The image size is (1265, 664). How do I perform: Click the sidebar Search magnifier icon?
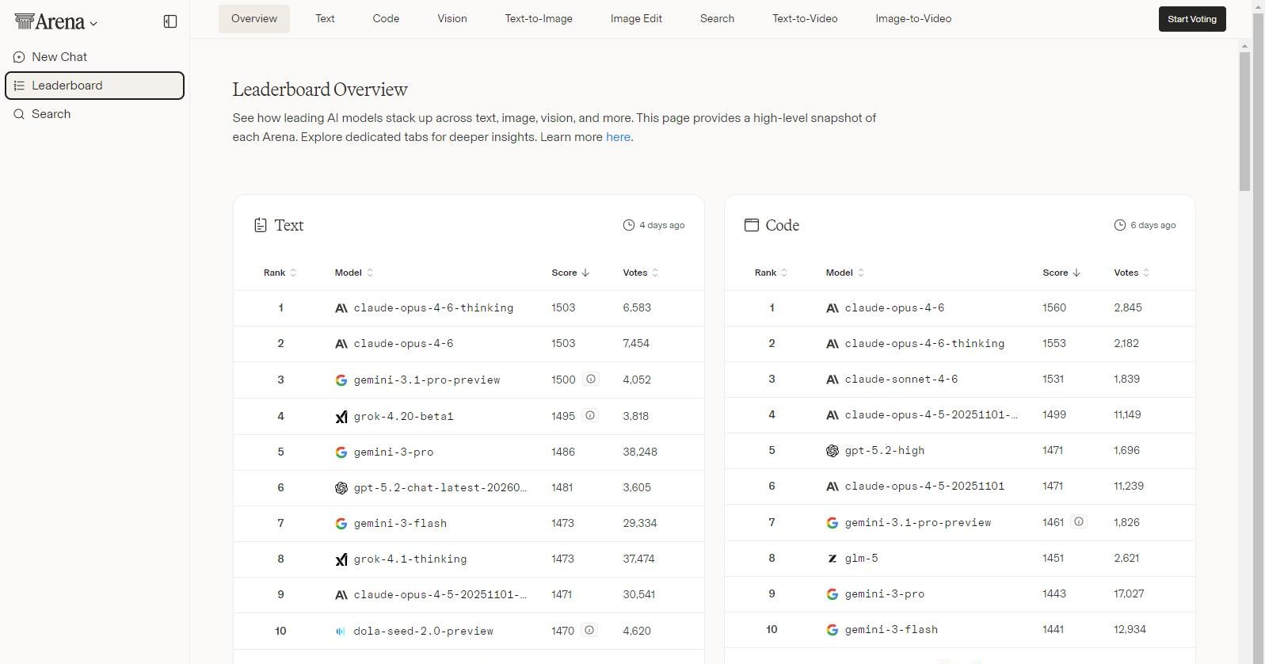pyautogui.click(x=19, y=114)
